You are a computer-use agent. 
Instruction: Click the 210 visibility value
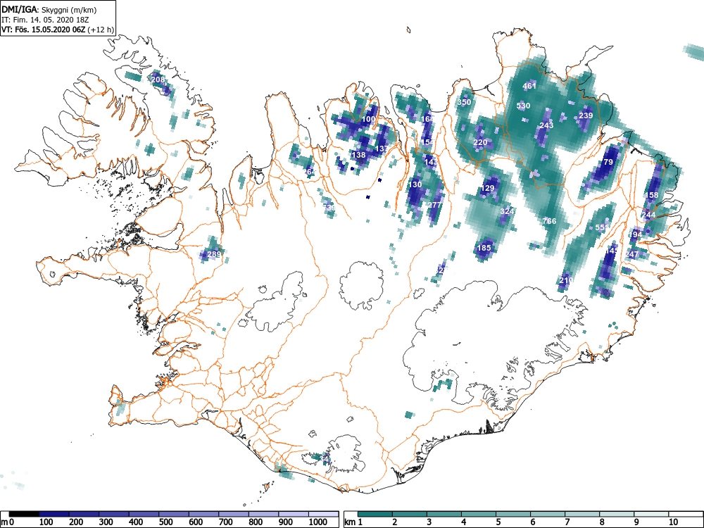(566, 280)
